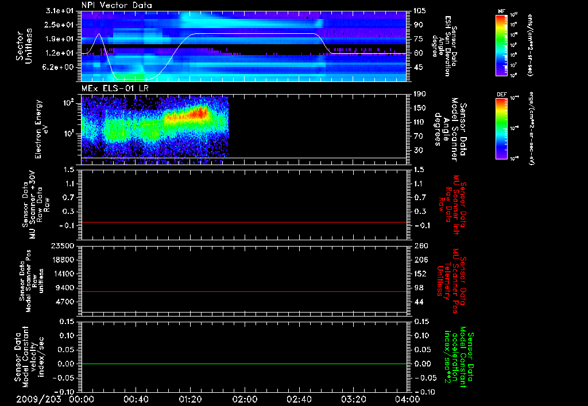Click the Electron Energy eV axis label
This screenshot has height=406, width=588.
tap(41, 129)
